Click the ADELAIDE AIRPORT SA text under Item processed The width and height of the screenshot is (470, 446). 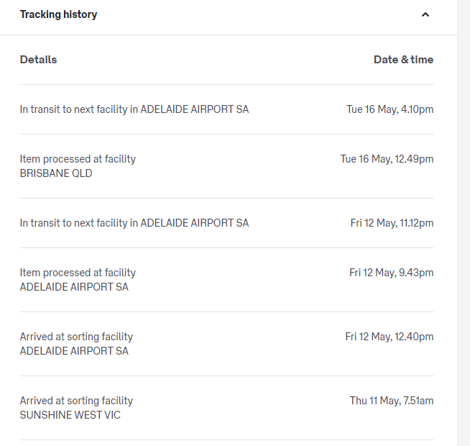pos(74,287)
